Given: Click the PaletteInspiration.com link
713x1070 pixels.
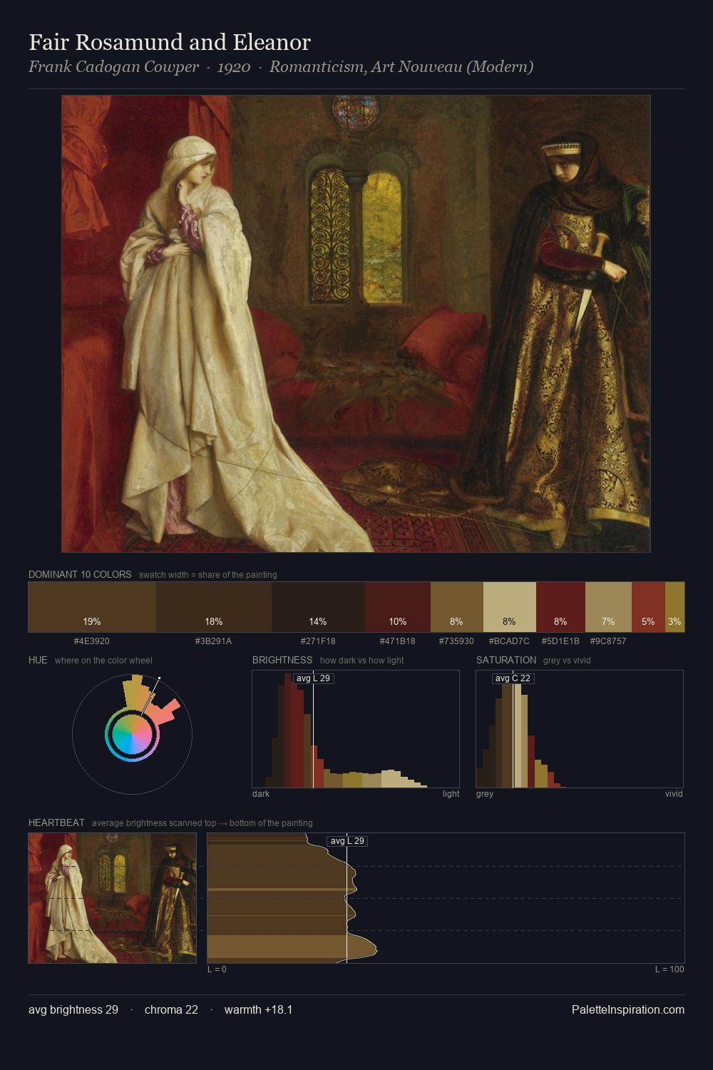Looking at the screenshot, I should 628,1009.
